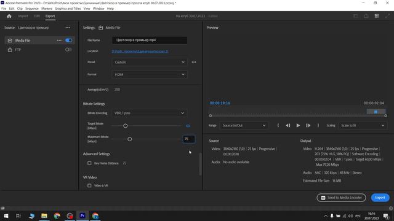Screen dimensions: 394x221
Task: Set In point bracket in preview
Action: click(278, 125)
